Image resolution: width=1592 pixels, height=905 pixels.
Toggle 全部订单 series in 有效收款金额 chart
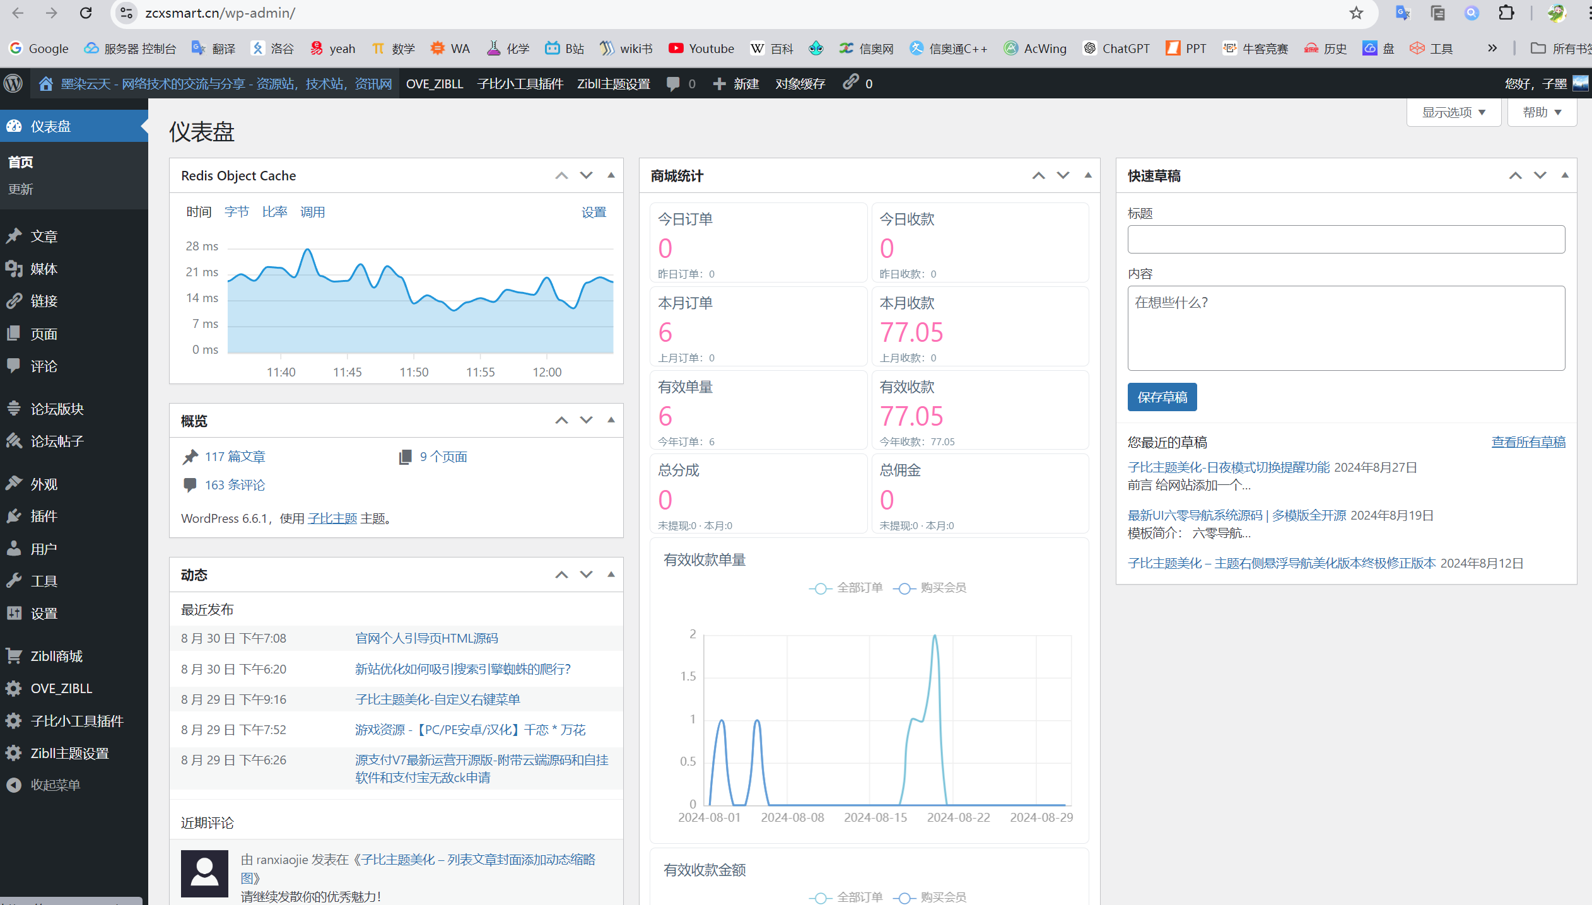coord(846,897)
